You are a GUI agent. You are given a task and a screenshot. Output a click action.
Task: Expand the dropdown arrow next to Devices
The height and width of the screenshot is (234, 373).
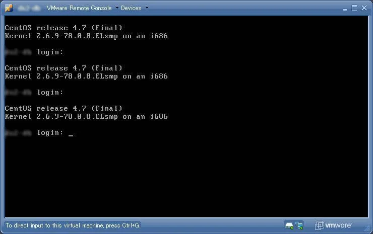(x=147, y=8)
